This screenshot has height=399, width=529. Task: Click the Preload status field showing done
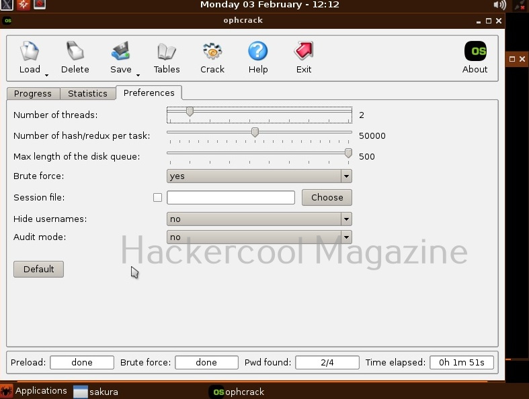click(x=82, y=362)
